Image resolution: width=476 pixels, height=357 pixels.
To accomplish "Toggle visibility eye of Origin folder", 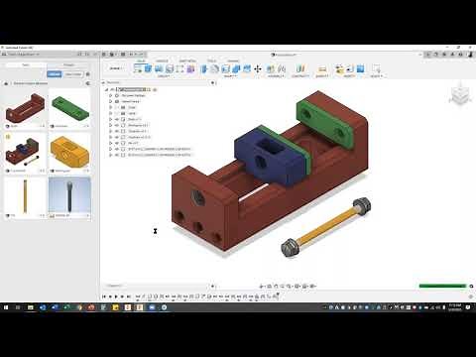I will (117, 107).
